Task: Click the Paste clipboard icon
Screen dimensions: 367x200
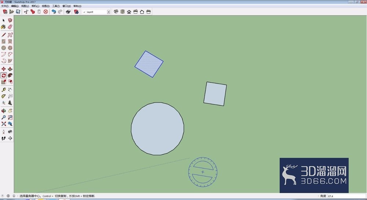Action: 39,12
